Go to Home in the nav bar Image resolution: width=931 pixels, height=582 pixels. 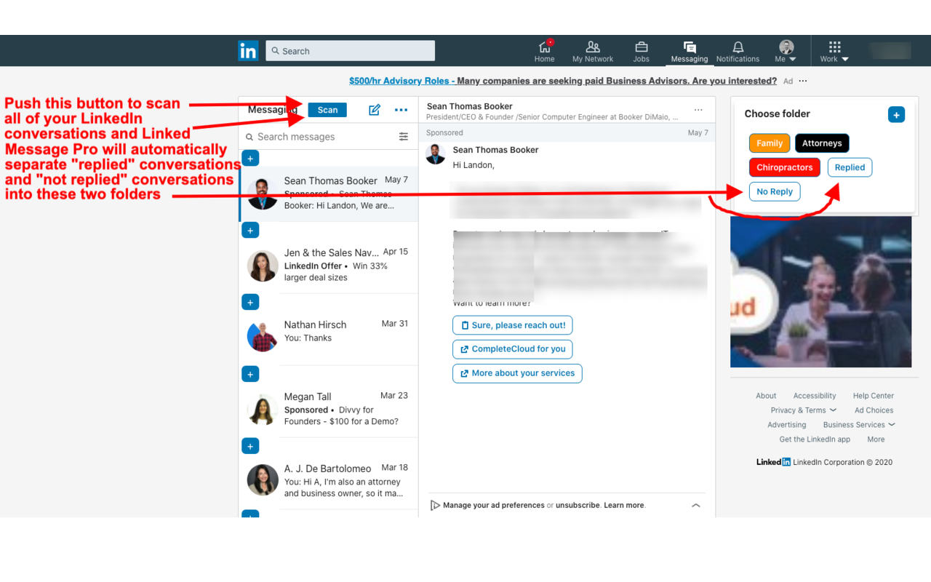(544, 51)
